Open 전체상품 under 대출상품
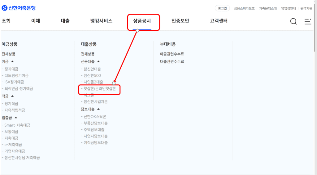 tap(88, 54)
